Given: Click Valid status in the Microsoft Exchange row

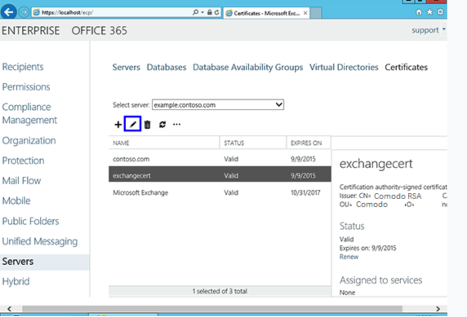Looking at the screenshot, I should [231, 192].
